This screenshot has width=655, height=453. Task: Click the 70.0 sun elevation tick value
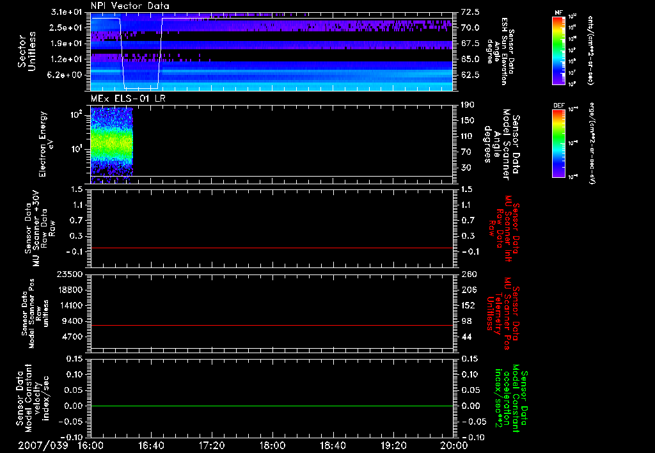(470, 28)
